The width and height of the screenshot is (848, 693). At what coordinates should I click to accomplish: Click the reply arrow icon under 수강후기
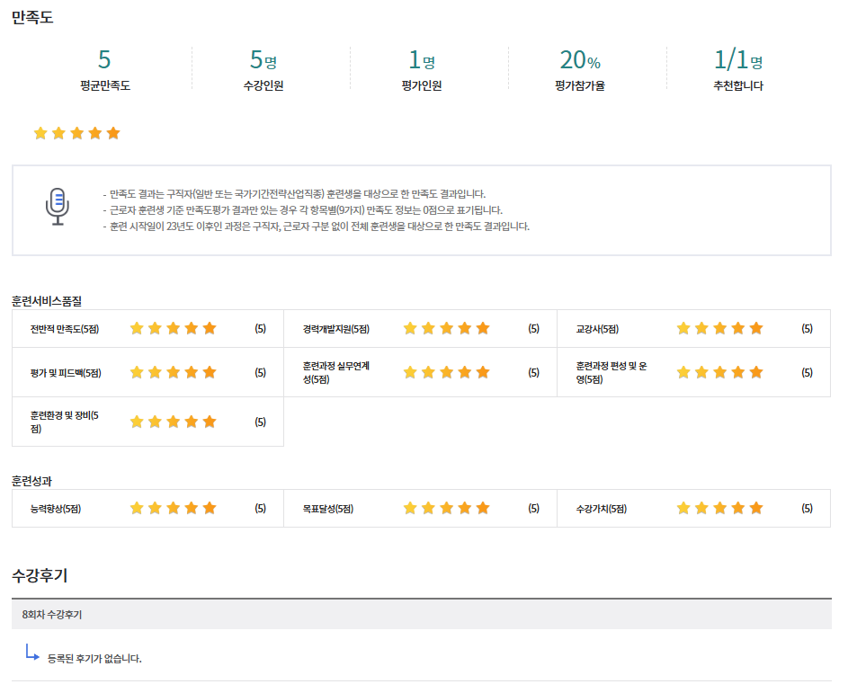click(x=32, y=653)
